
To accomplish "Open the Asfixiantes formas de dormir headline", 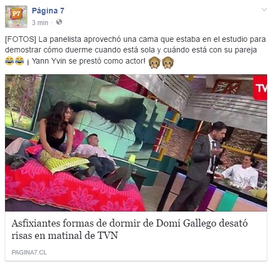I will tap(129, 229).
